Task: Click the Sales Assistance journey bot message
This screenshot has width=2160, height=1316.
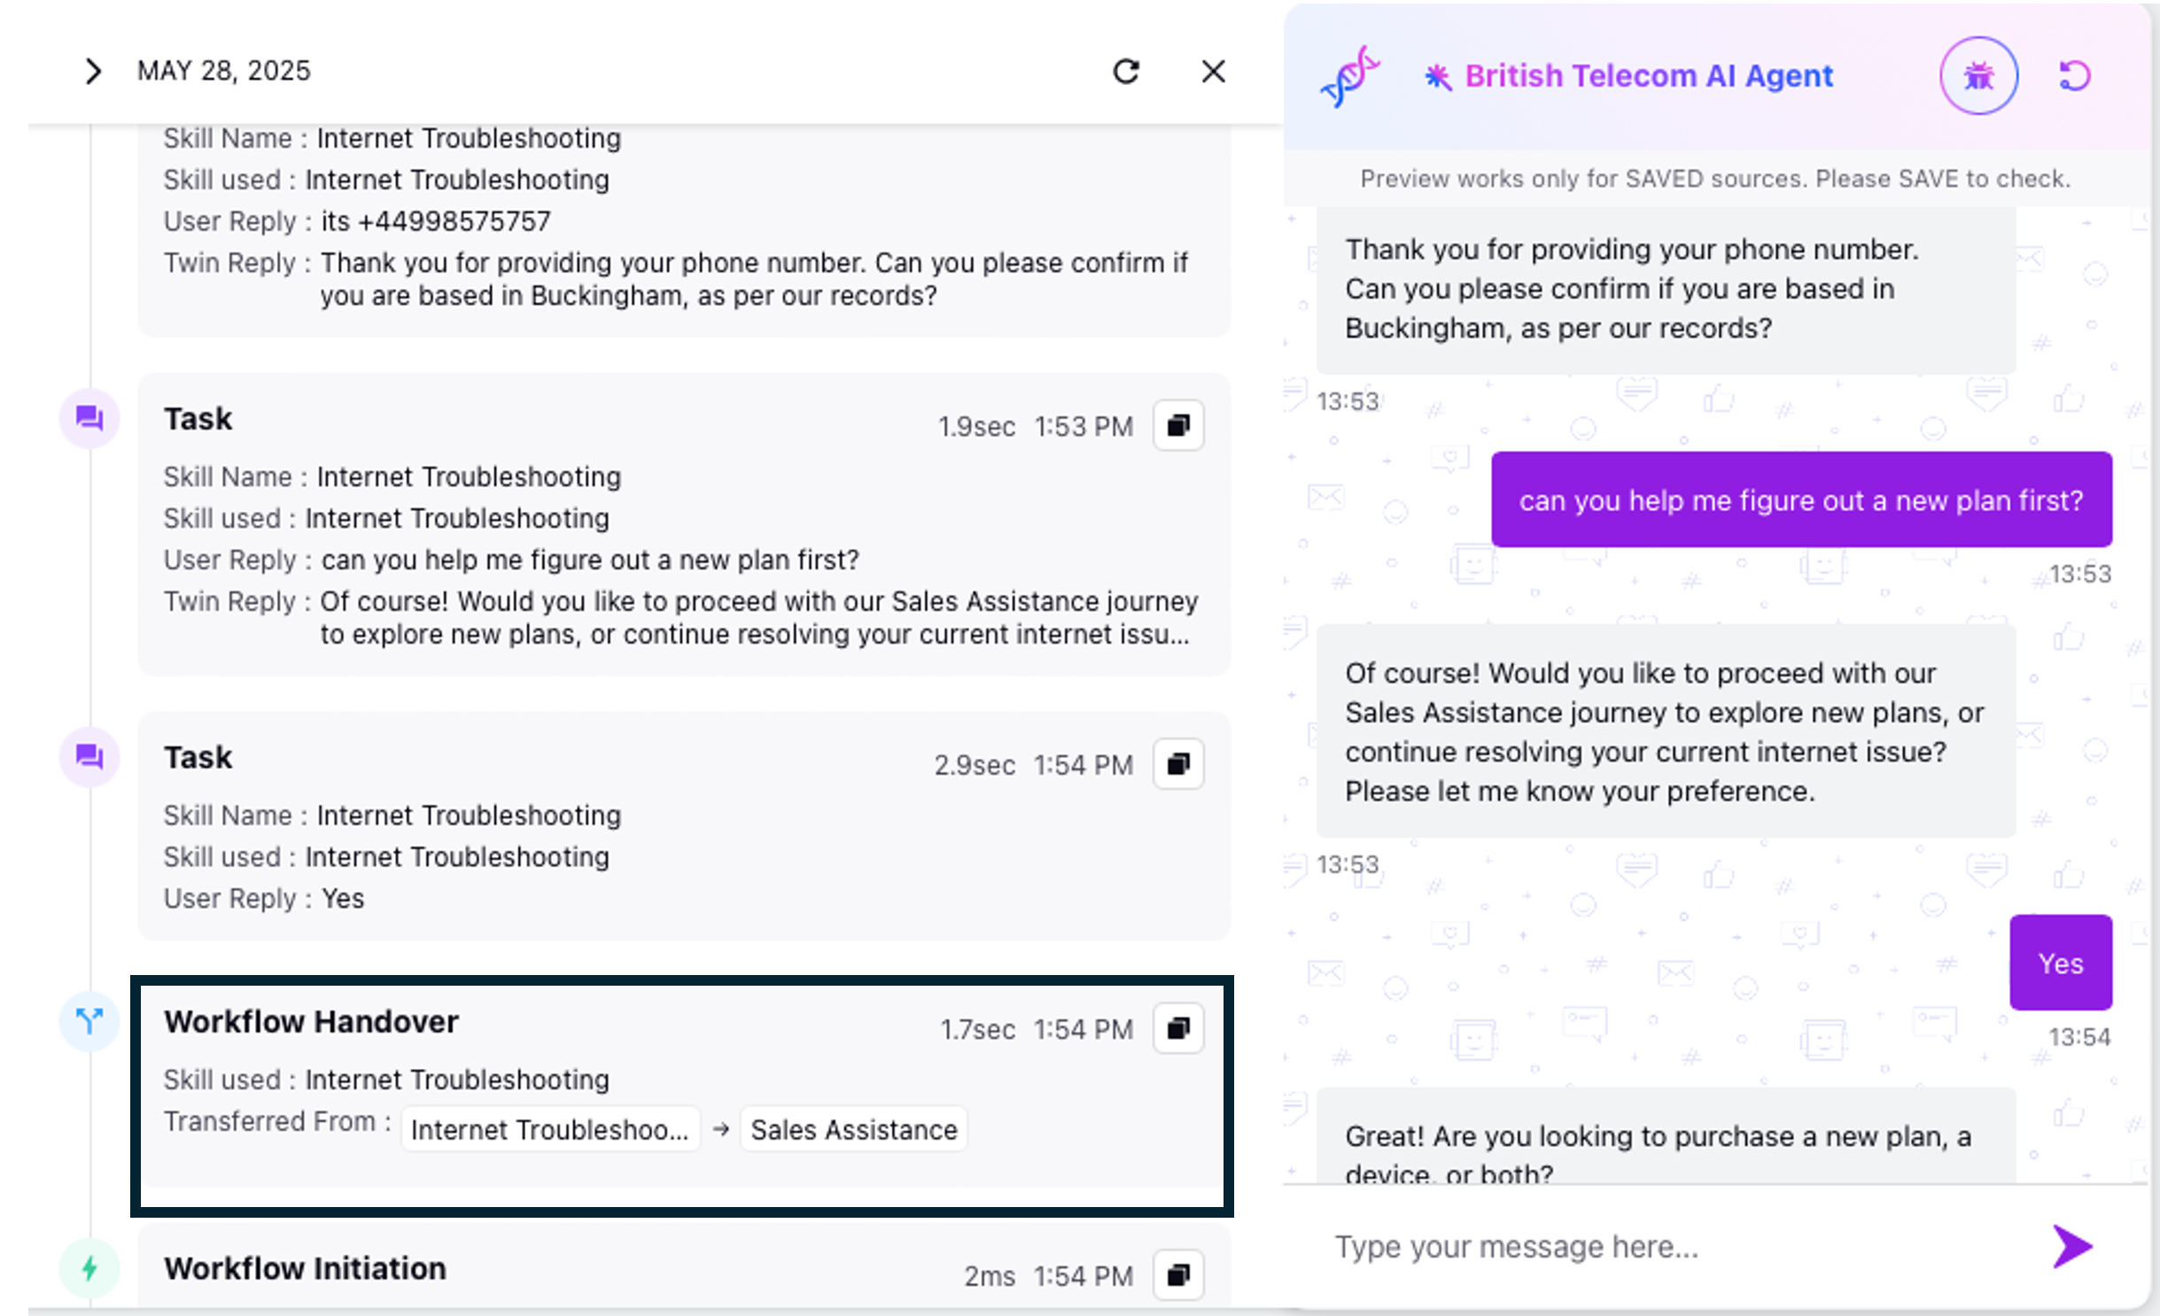Action: pyautogui.click(x=1666, y=732)
